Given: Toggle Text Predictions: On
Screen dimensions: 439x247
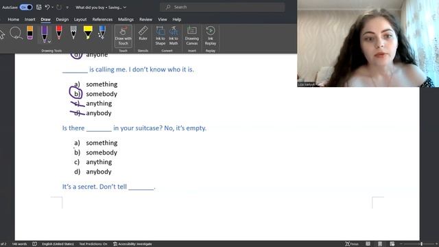Looking at the screenshot, I should pyautogui.click(x=93, y=244).
